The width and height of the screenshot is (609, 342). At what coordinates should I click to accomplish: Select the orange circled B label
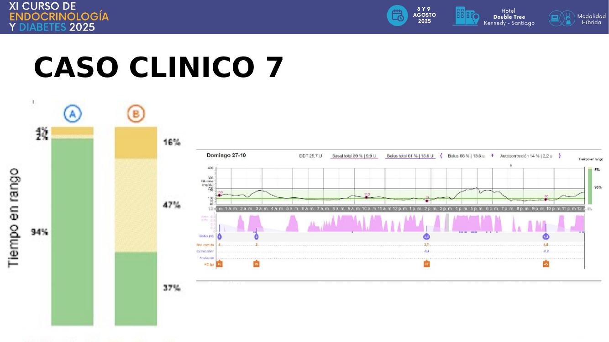pyautogui.click(x=136, y=114)
